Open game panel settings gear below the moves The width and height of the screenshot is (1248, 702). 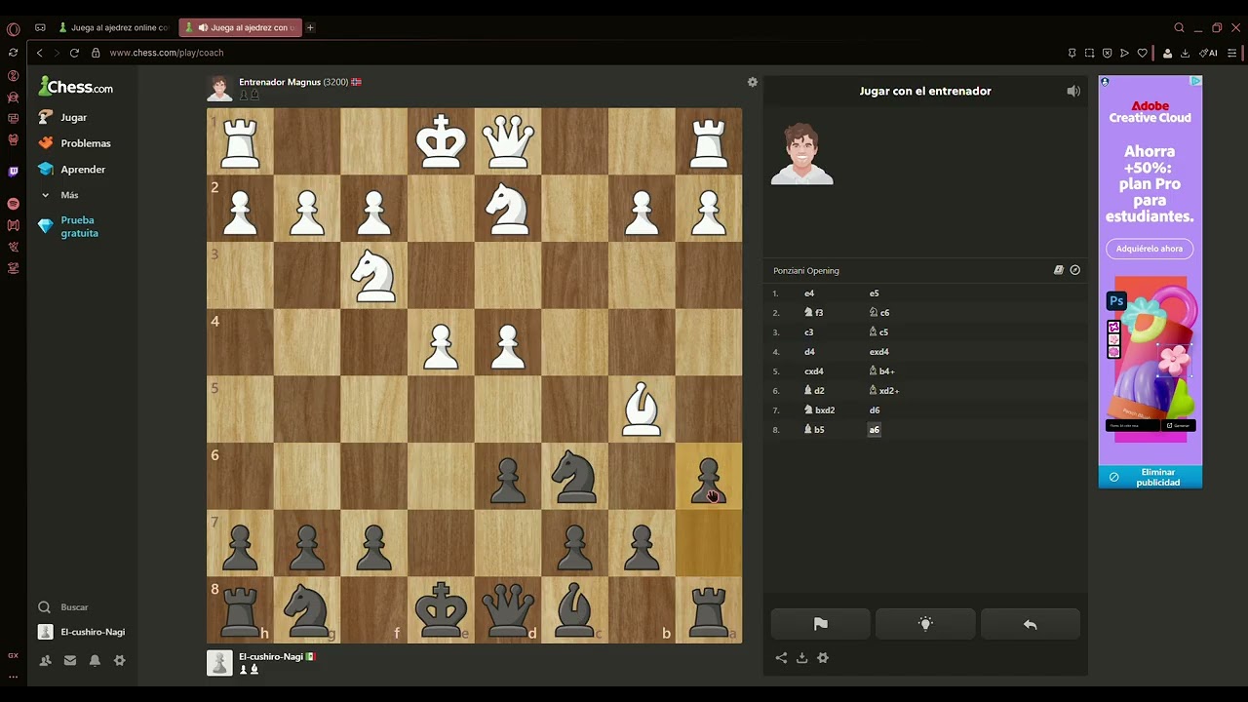823,658
